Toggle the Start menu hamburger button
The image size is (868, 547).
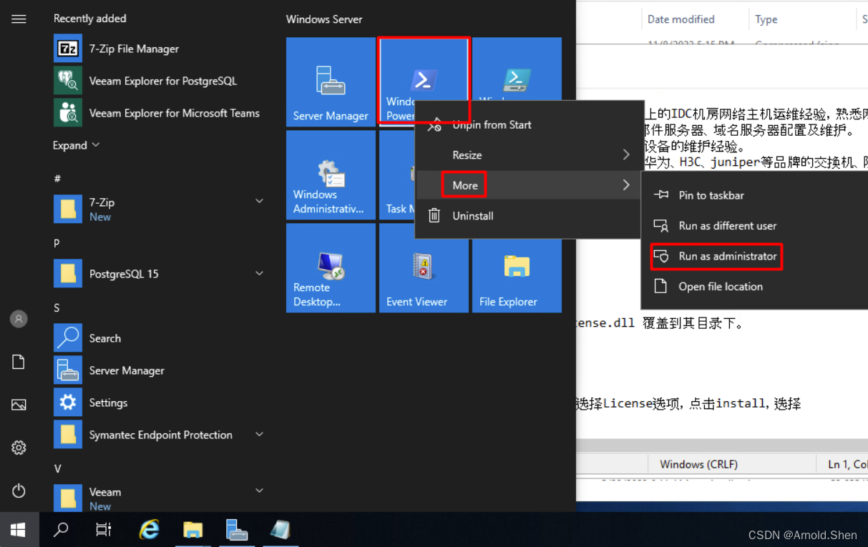19,19
